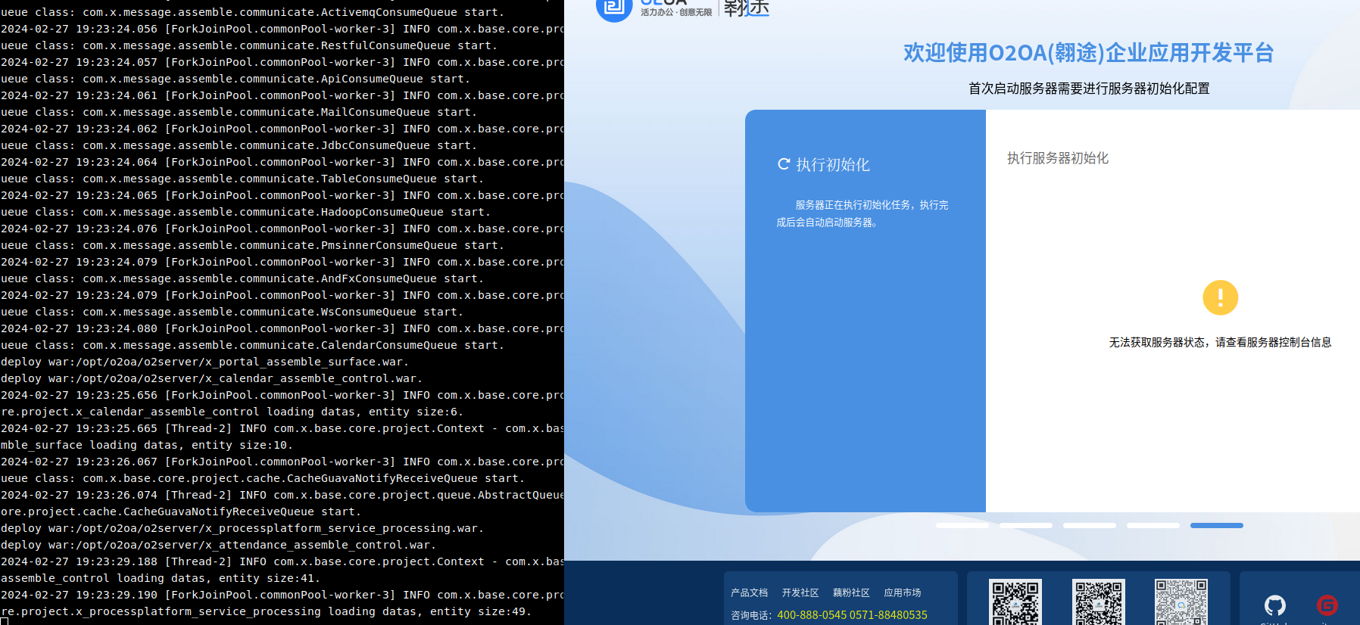Click terminal line mentioning WsConsumeQueue start
This screenshot has height=625, width=1360.
click(232, 312)
